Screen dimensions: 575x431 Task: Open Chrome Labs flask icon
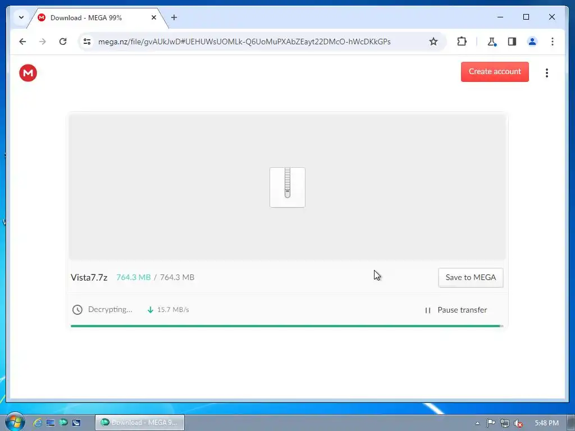(x=492, y=42)
